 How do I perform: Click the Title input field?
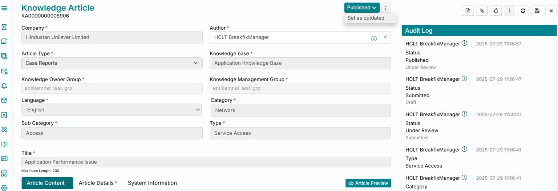coord(206,162)
